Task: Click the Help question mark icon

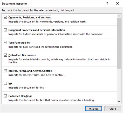Action: (x=107, y=4)
